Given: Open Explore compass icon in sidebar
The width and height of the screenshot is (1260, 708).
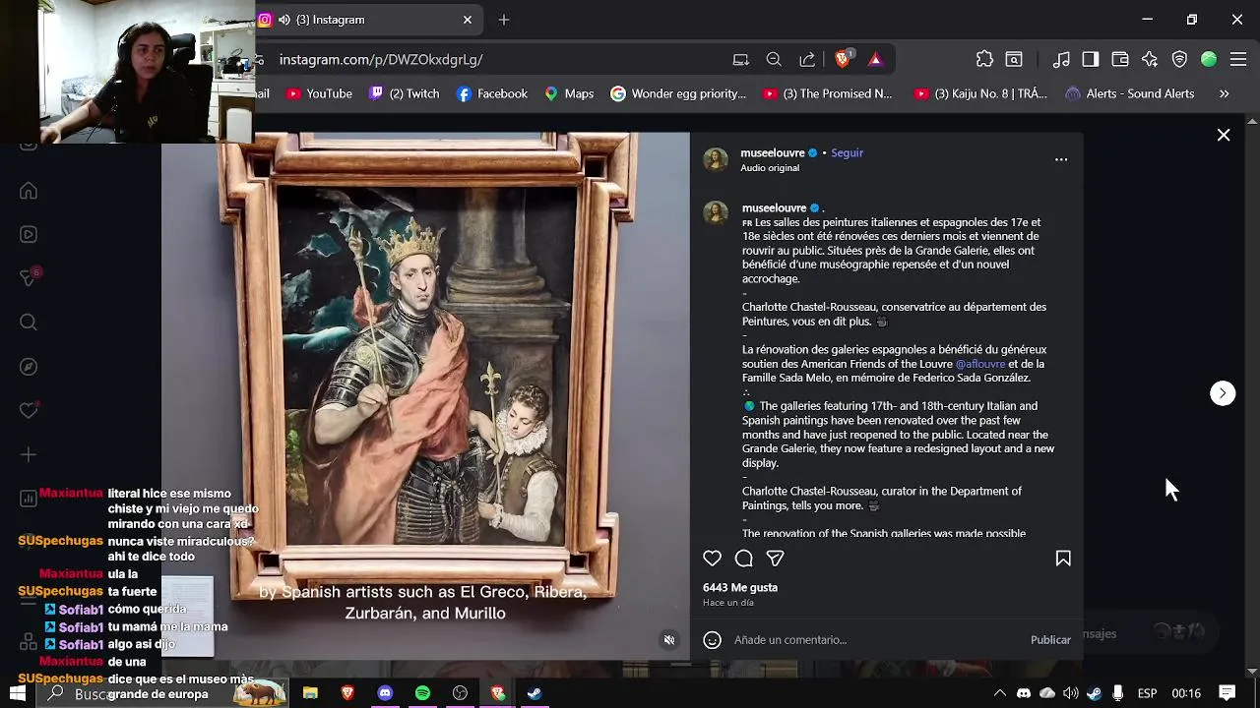Looking at the screenshot, I should pyautogui.click(x=29, y=367).
